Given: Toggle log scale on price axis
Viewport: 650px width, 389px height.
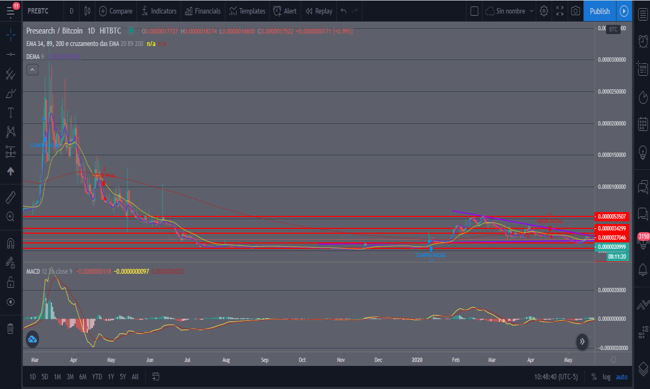Looking at the screenshot, I should coord(606,377).
